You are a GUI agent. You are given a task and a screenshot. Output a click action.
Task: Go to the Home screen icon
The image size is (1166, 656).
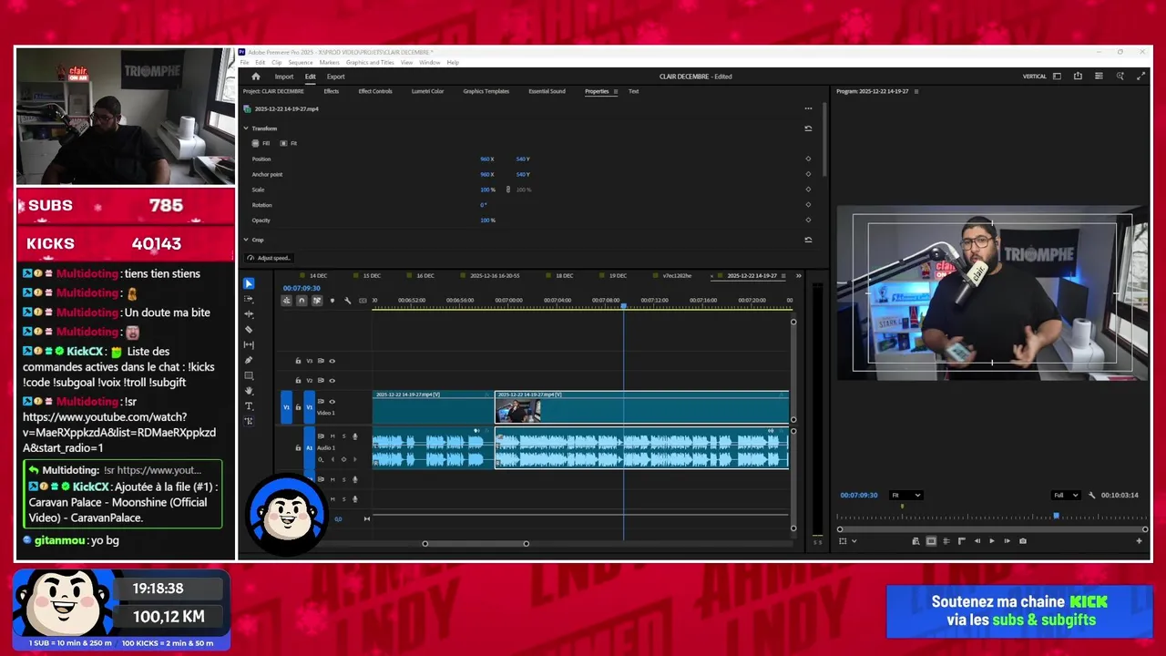(256, 77)
